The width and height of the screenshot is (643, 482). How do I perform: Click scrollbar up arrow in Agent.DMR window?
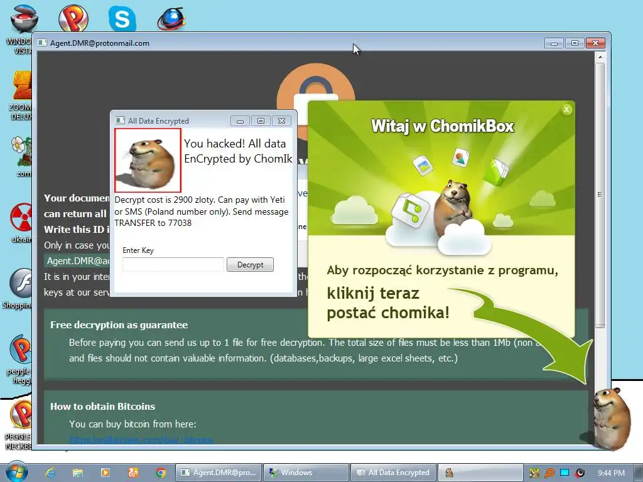coord(600,57)
